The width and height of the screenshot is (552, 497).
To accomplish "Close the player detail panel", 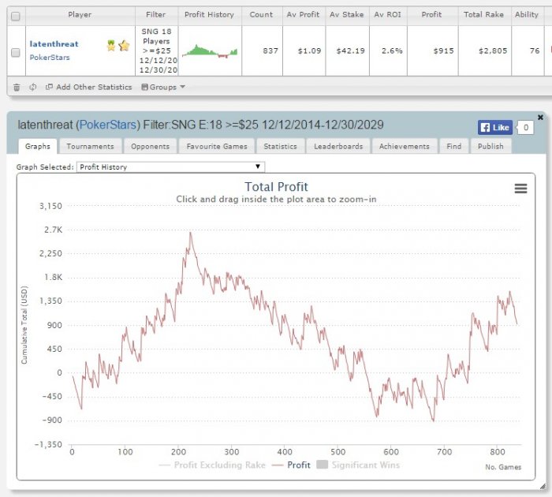I will pyautogui.click(x=540, y=117).
